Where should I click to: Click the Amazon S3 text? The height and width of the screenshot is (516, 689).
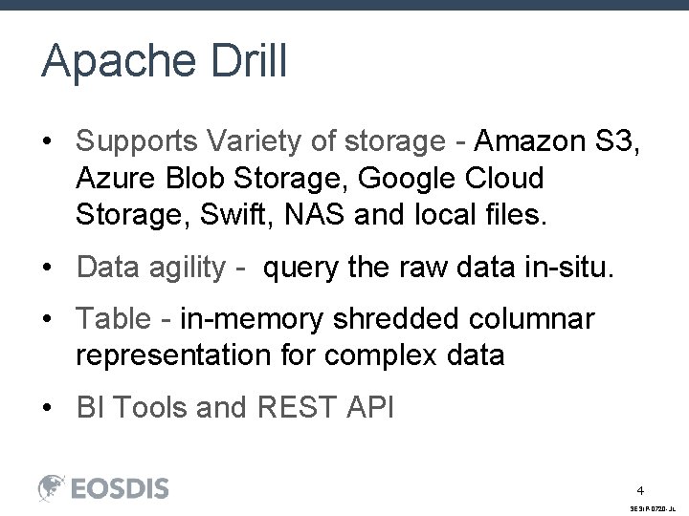coord(556,140)
